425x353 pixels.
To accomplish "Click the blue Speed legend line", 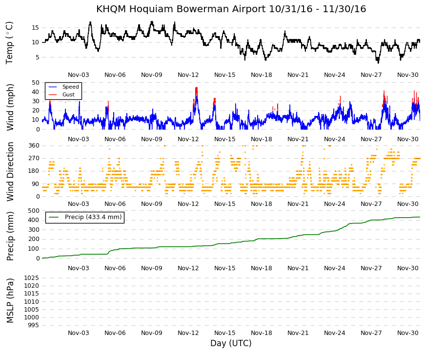I will [x=52, y=87].
